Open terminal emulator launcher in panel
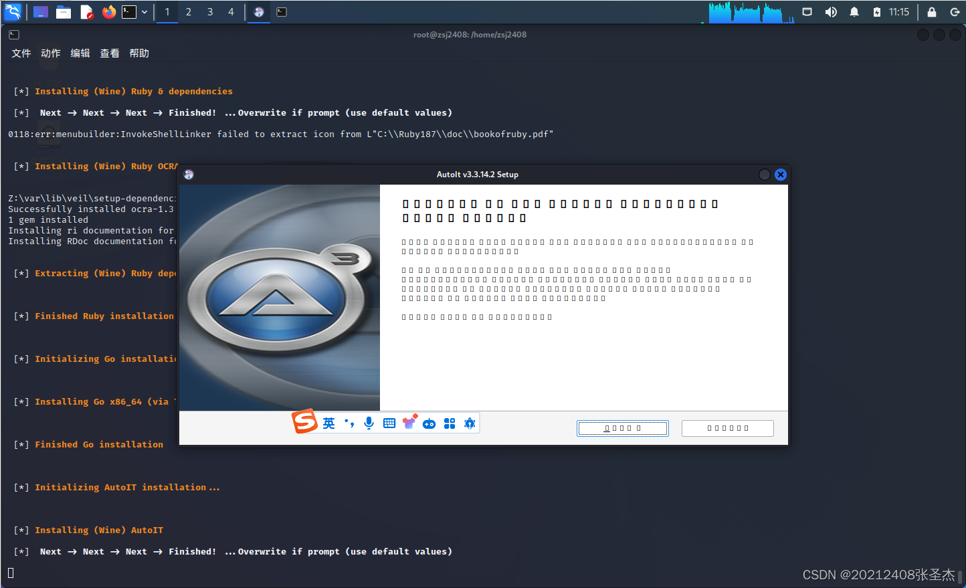 click(129, 12)
